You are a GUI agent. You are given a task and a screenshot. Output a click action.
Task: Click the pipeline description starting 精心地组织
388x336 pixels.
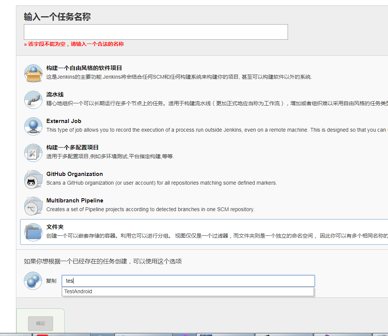pos(217,103)
